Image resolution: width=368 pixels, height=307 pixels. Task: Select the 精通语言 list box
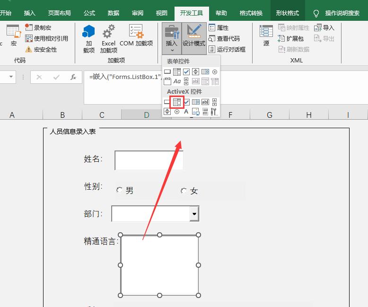(x=159, y=265)
